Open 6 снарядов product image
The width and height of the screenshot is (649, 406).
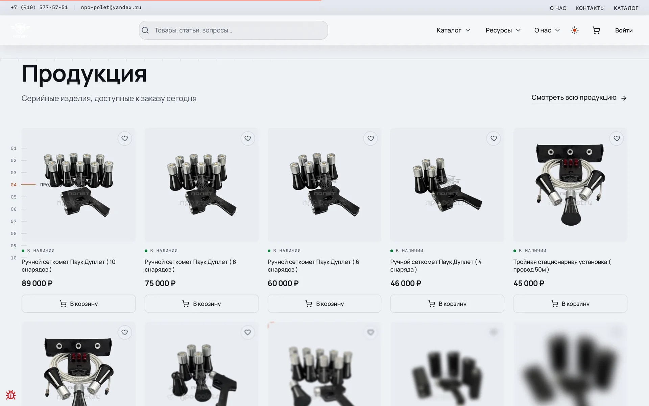324,185
